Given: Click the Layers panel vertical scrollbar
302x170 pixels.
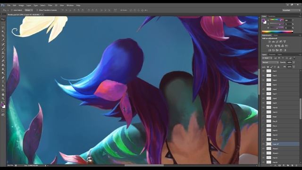Looking at the screenshot, I should click(x=301, y=109).
